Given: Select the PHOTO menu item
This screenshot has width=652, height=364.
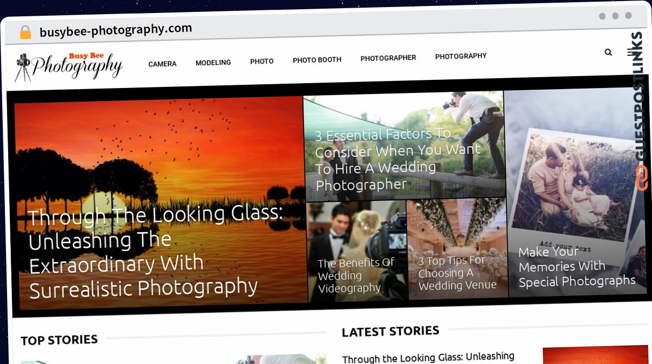Looking at the screenshot, I should point(262,61).
